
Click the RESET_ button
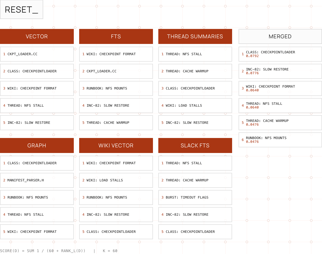coord(21,9)
